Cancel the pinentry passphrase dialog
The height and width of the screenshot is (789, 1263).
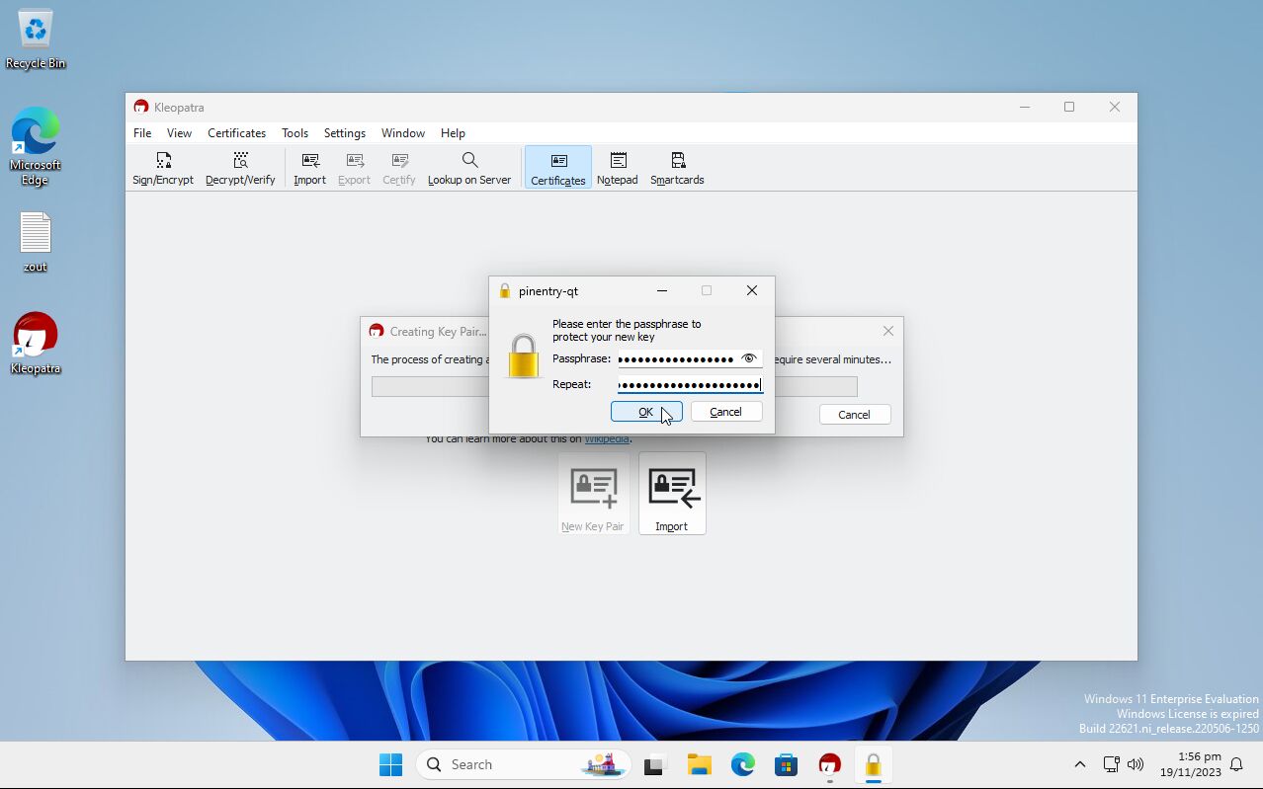point(726,412)
